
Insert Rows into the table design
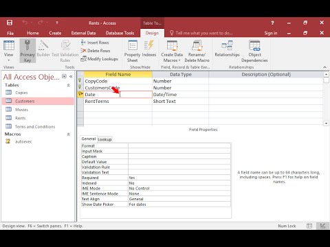point(95,43)
